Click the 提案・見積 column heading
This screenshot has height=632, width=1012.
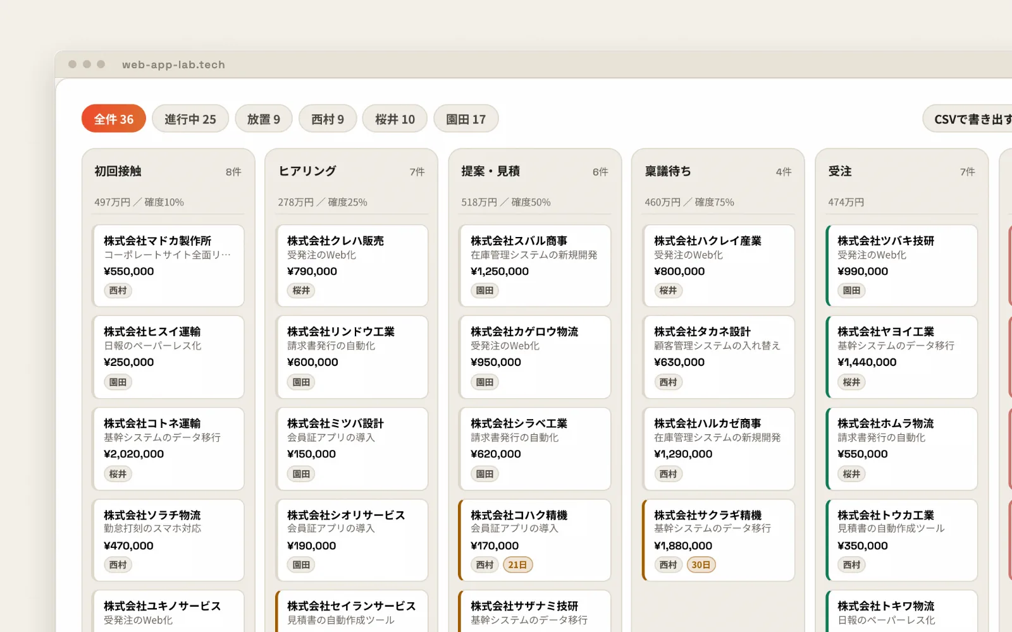[491, 171]
